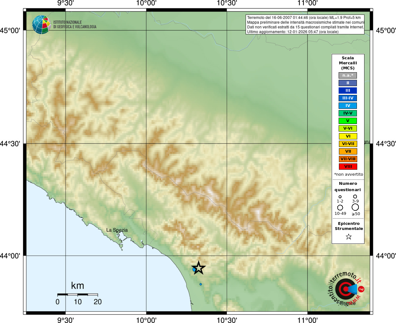Select the n.a. gray legend swatch
This screenshot has height=323, width=396.
[x=348, y=75]
